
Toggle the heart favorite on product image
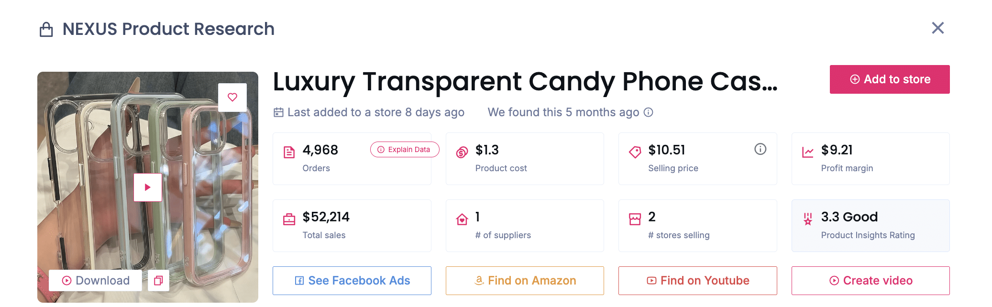point(232,97)
